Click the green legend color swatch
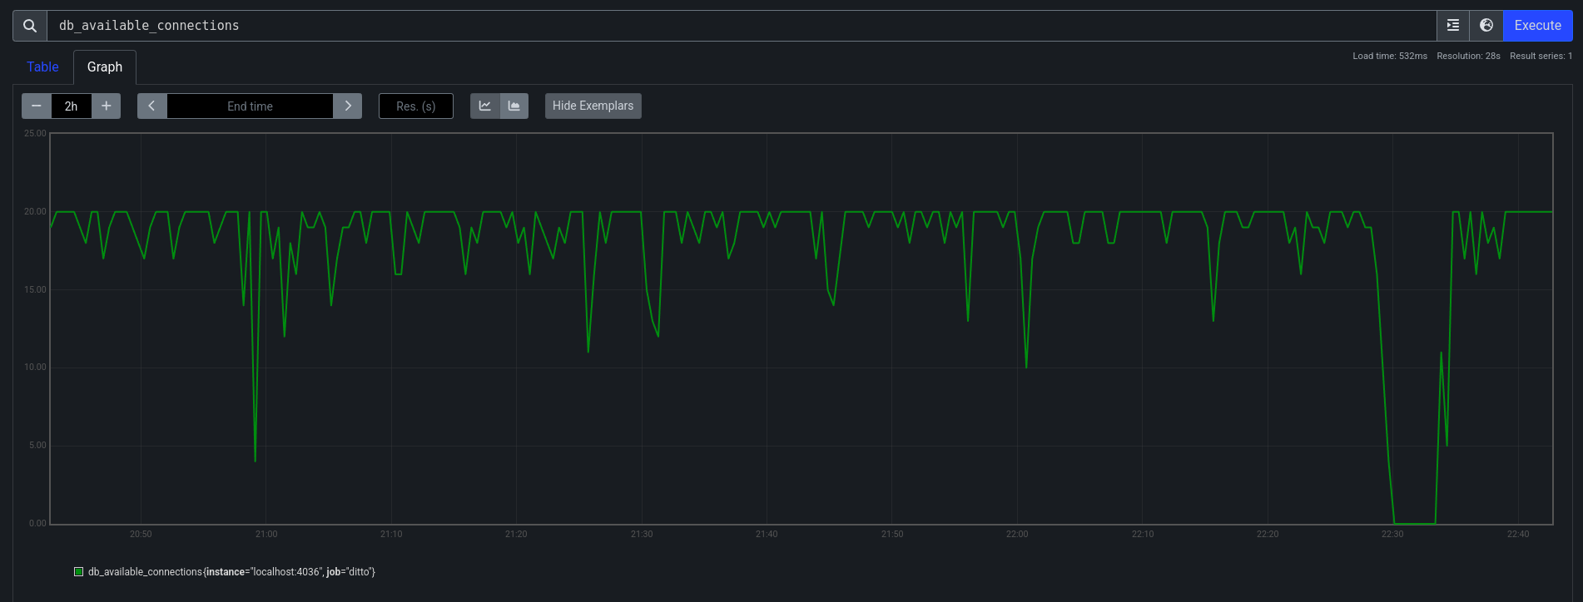Screen dimensions: 1583x602 pyautogui.click(x=79, y=572)
